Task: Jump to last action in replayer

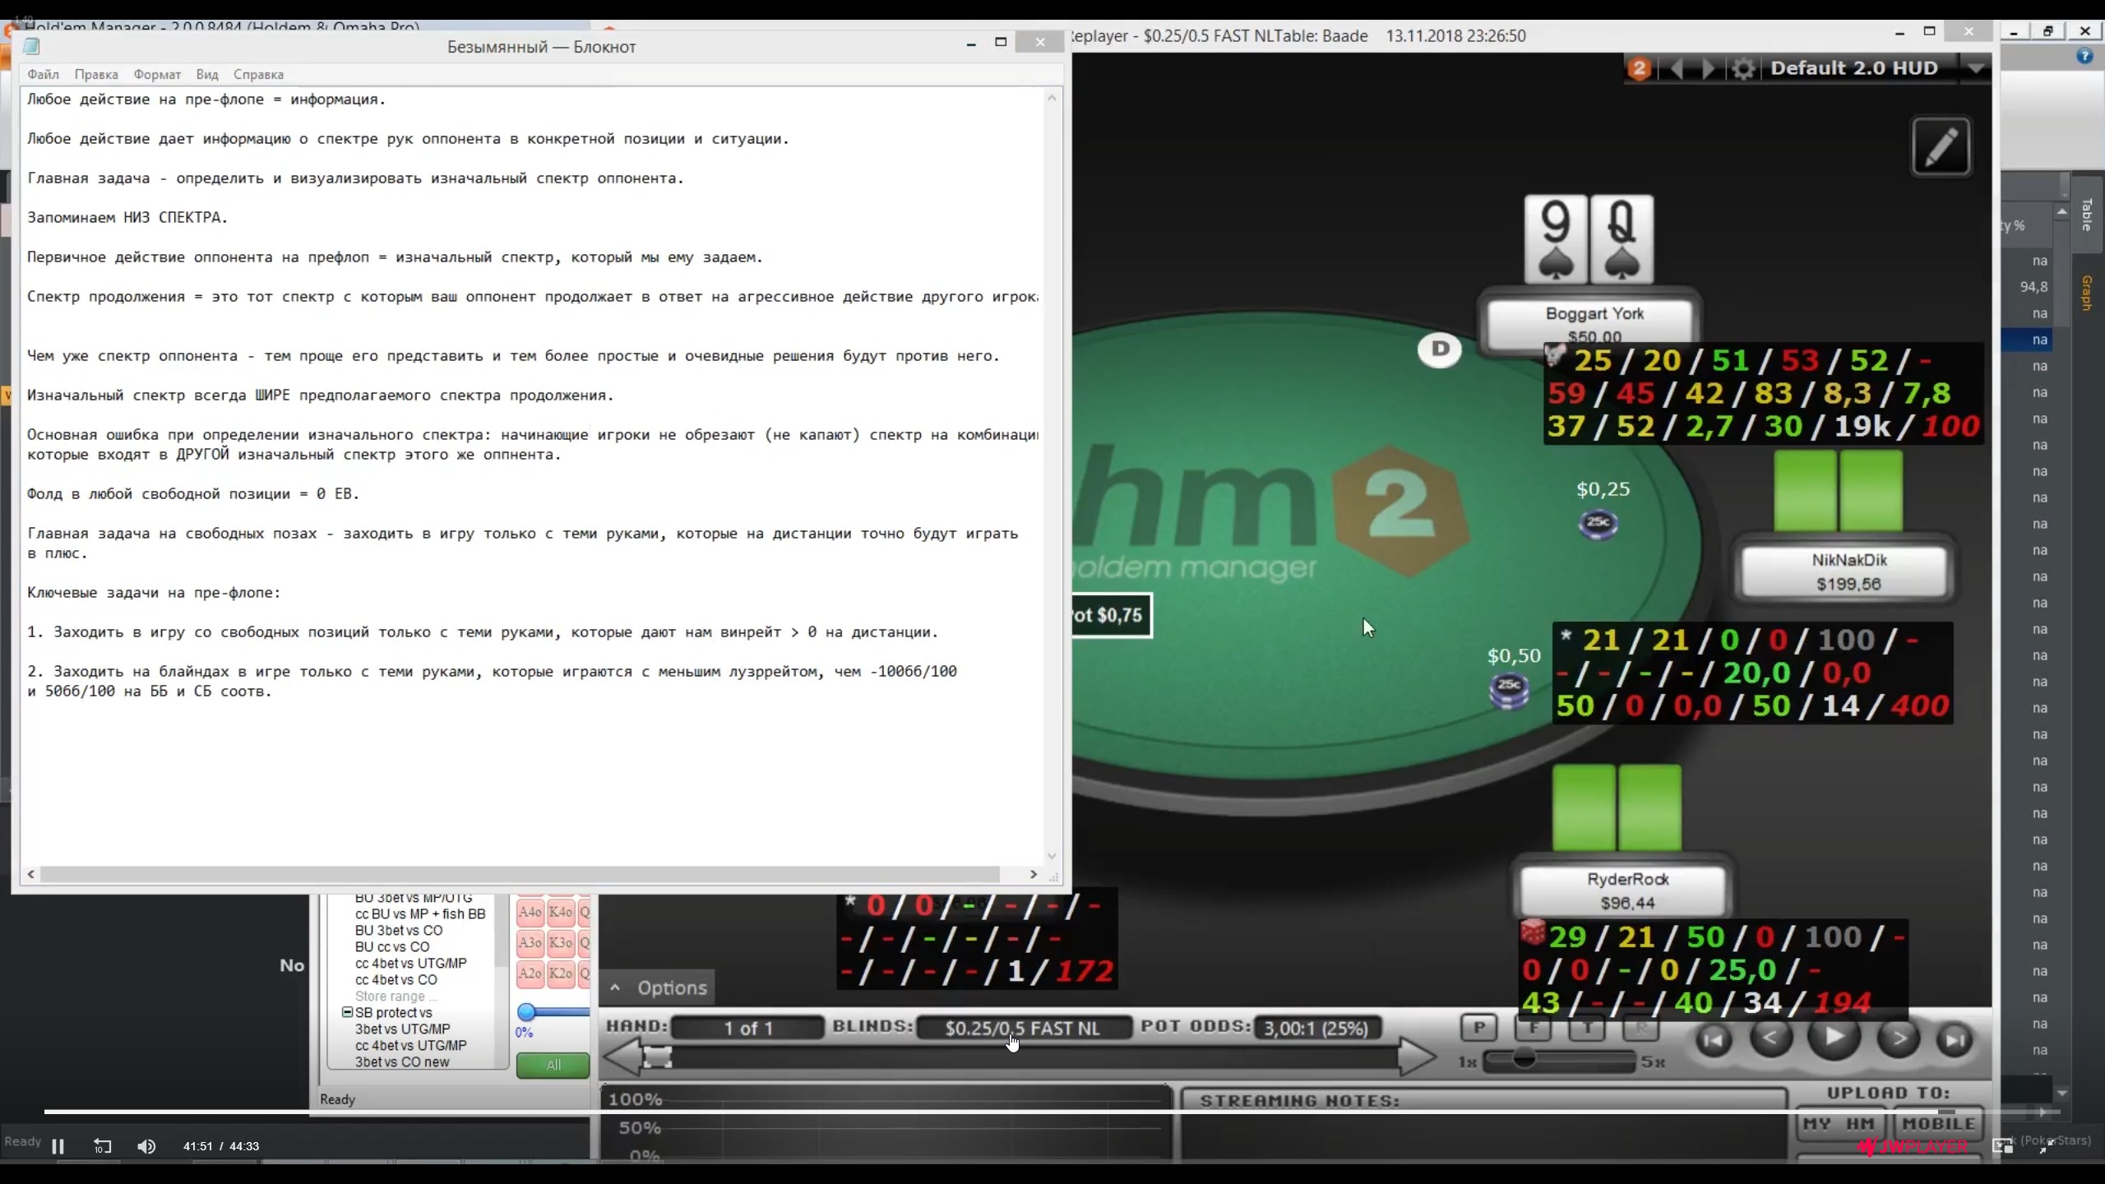Action: click(x=1955, y=1041)
